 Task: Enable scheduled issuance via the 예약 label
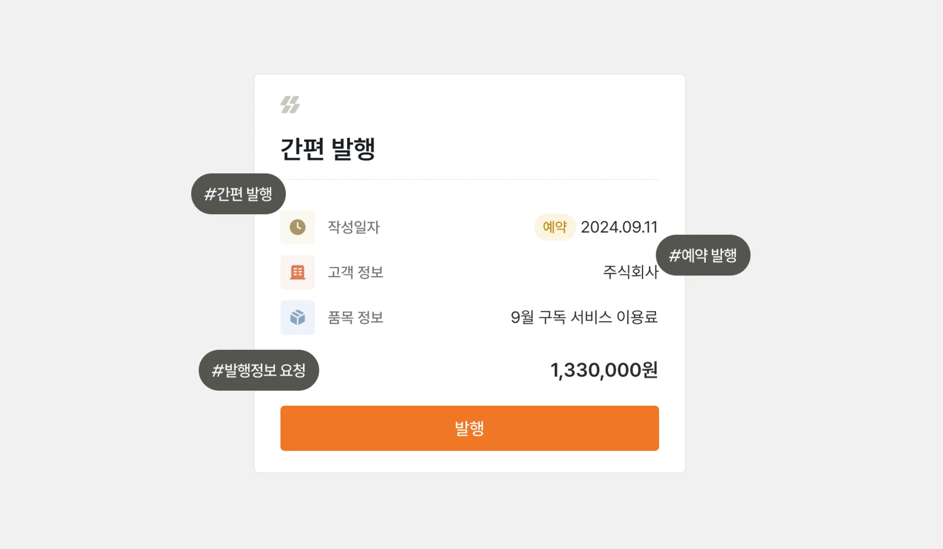(x=555, y=227)
